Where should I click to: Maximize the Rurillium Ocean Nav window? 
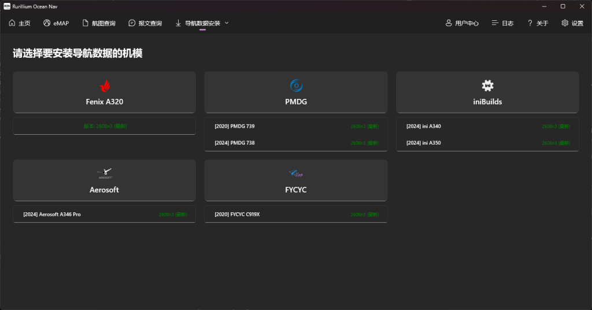pyautogui.click(x=563, y=6)
